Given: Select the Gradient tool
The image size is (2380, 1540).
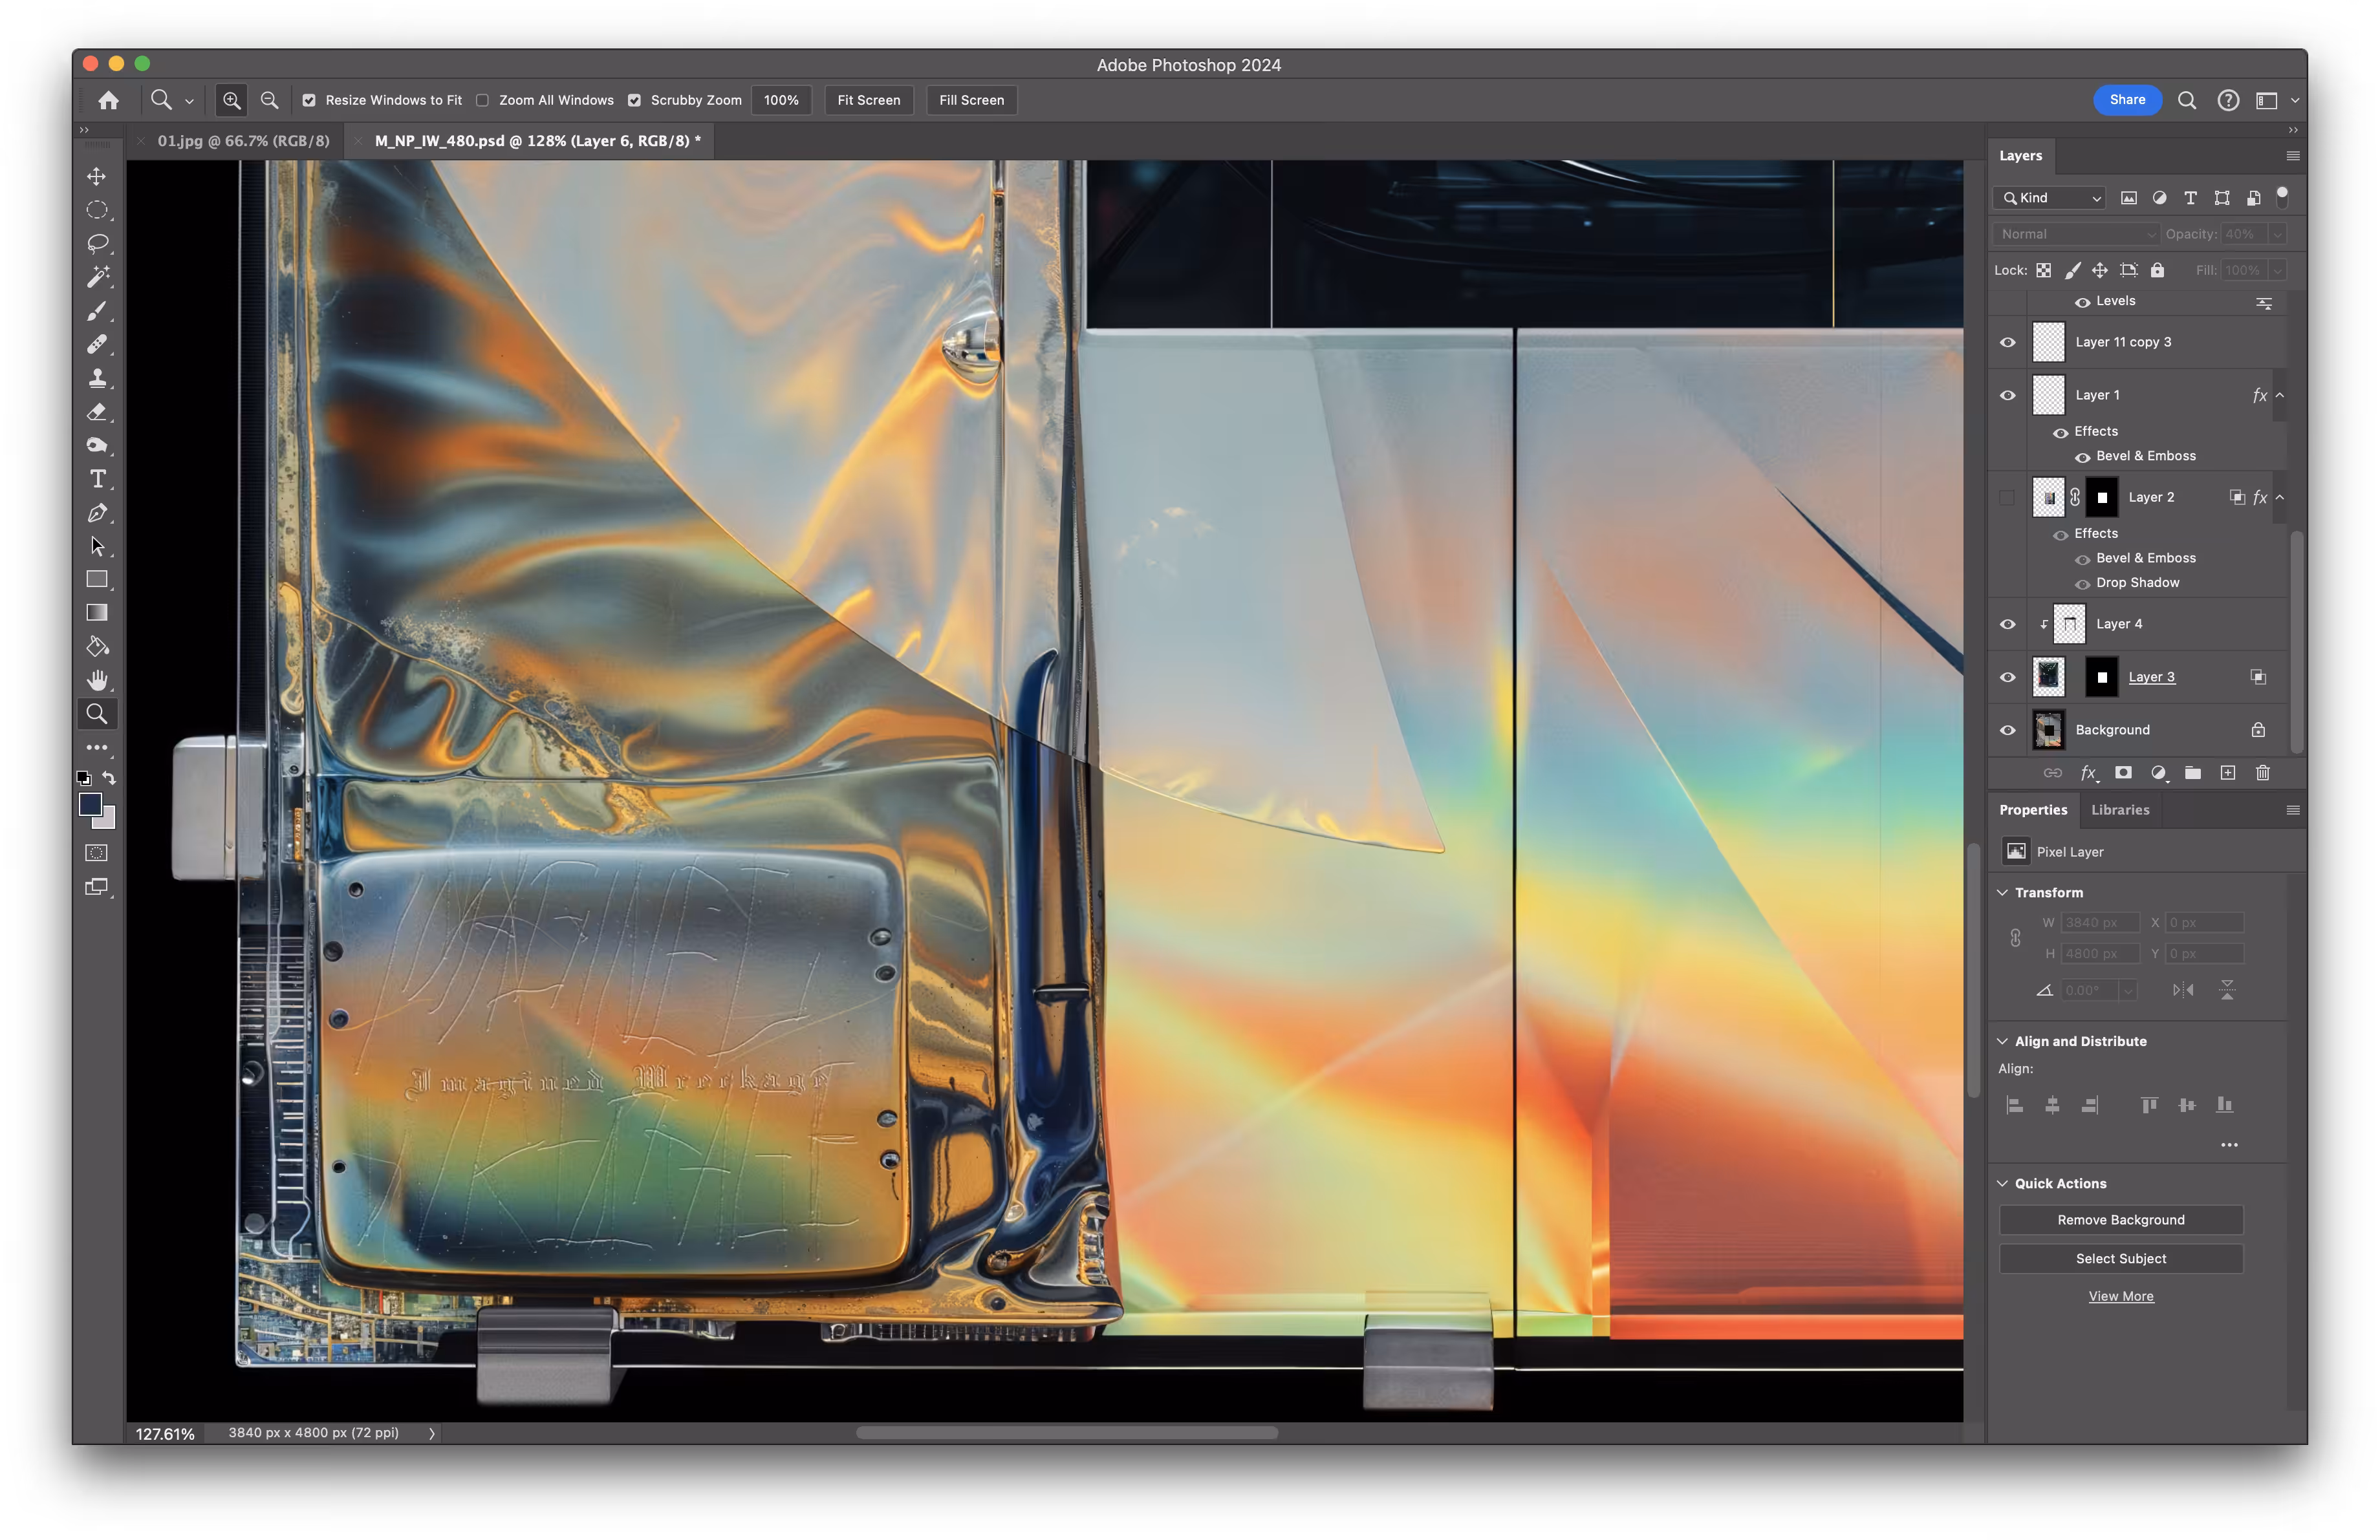Looking at the screenshot, I should [x=97, y=613].
